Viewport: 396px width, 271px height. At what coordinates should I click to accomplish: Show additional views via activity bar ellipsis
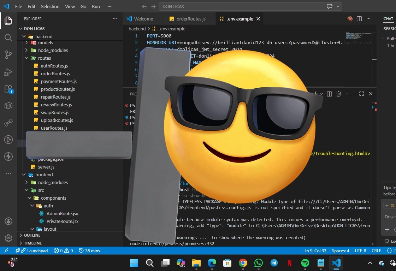tap(8, 173)
